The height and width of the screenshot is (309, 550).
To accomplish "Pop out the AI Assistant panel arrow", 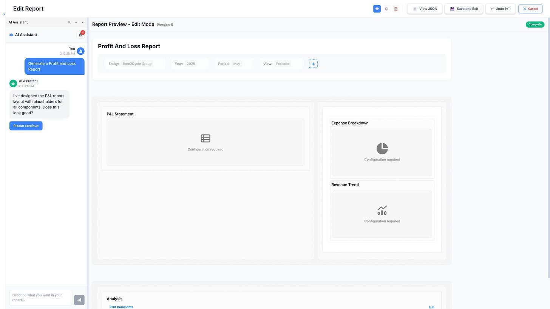I will click(x=69, y=22).
